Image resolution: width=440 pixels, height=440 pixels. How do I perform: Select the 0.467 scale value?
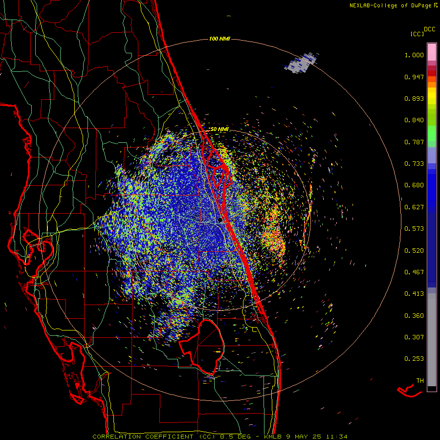coord(414,272)
